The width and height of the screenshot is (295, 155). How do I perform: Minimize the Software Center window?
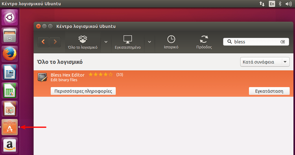click(x=44, y=26)
